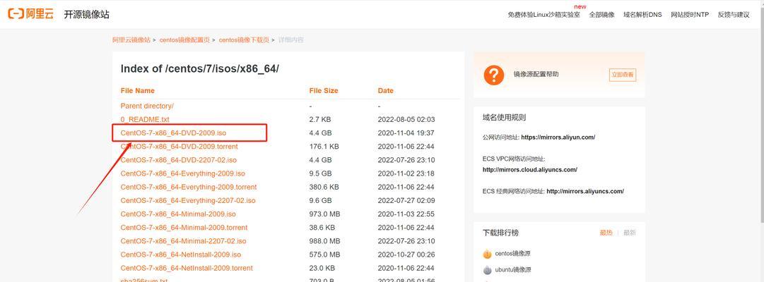Click centos镜像源 in download ranking

pyautogui.click(x=512, y=254)
